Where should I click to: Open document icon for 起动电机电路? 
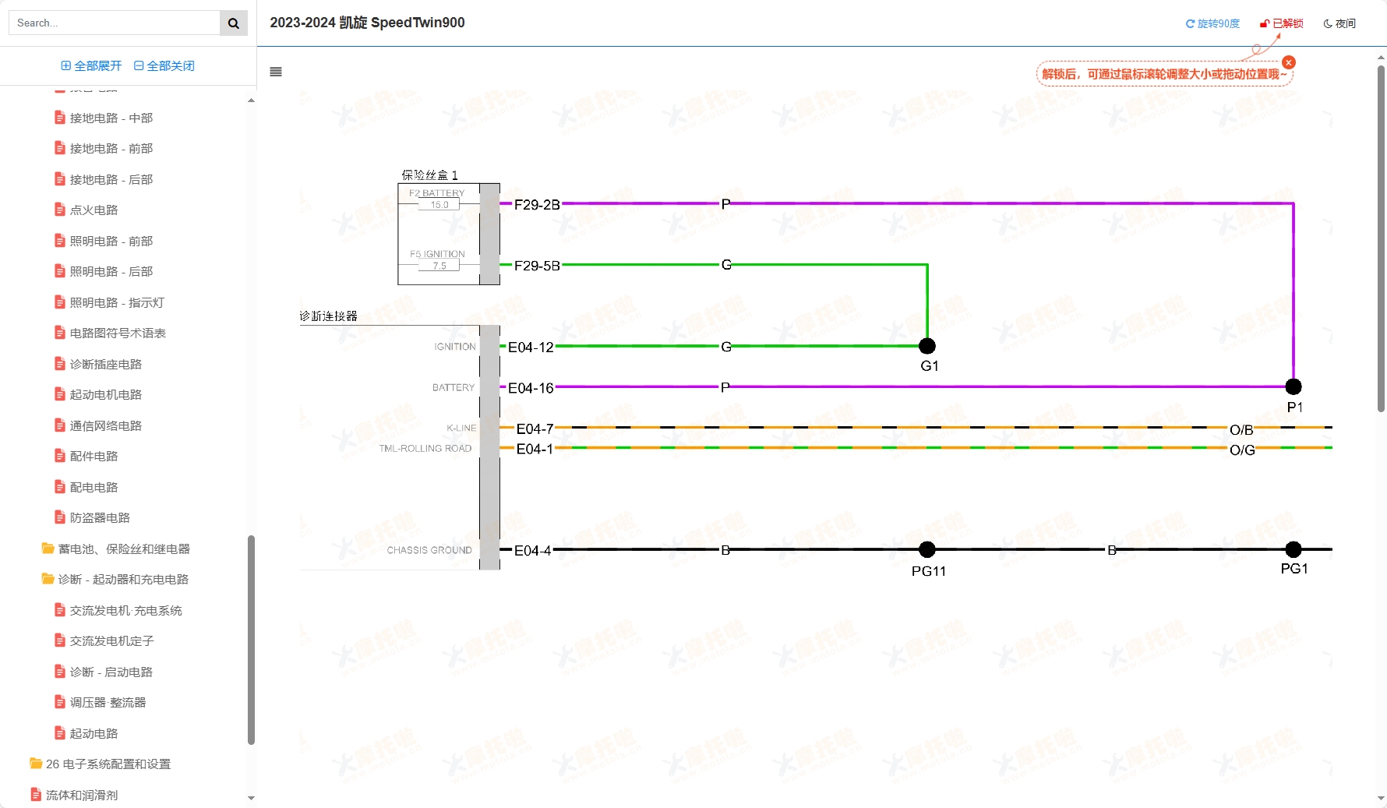pyautogui.click(x=59, y=394)
